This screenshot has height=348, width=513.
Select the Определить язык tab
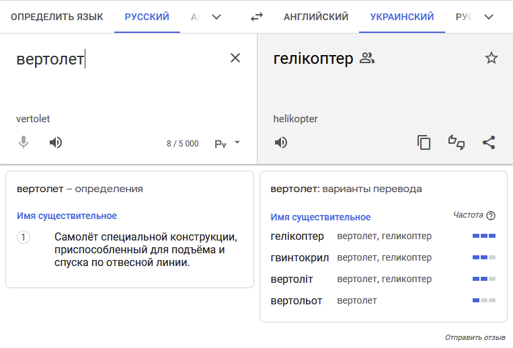[57, 17]
